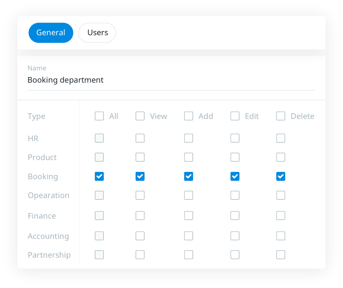This screenshot has width=343, height=288.
Task: Check the Edit header checkbox
Action: click(x=235, y=116)
